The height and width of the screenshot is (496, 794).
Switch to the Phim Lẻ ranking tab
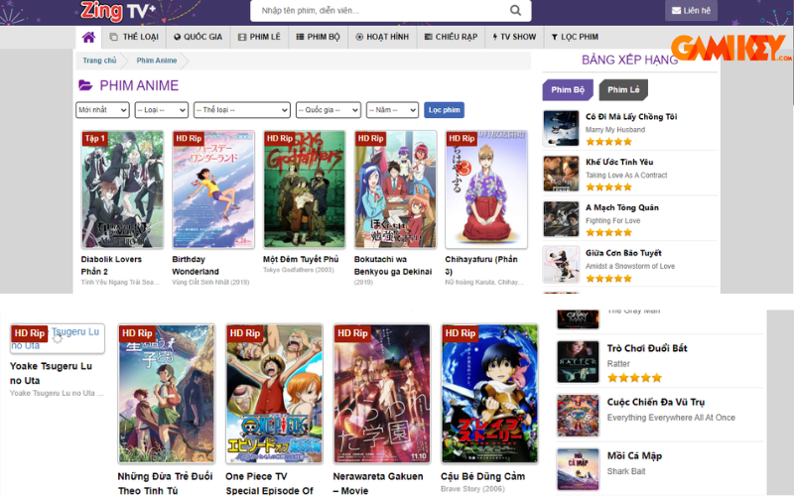pos(623,90)
